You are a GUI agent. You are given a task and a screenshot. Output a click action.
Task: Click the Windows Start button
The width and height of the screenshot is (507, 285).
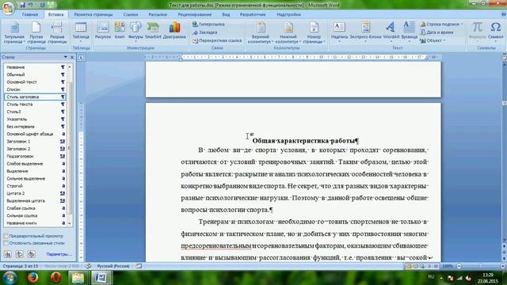10,278
